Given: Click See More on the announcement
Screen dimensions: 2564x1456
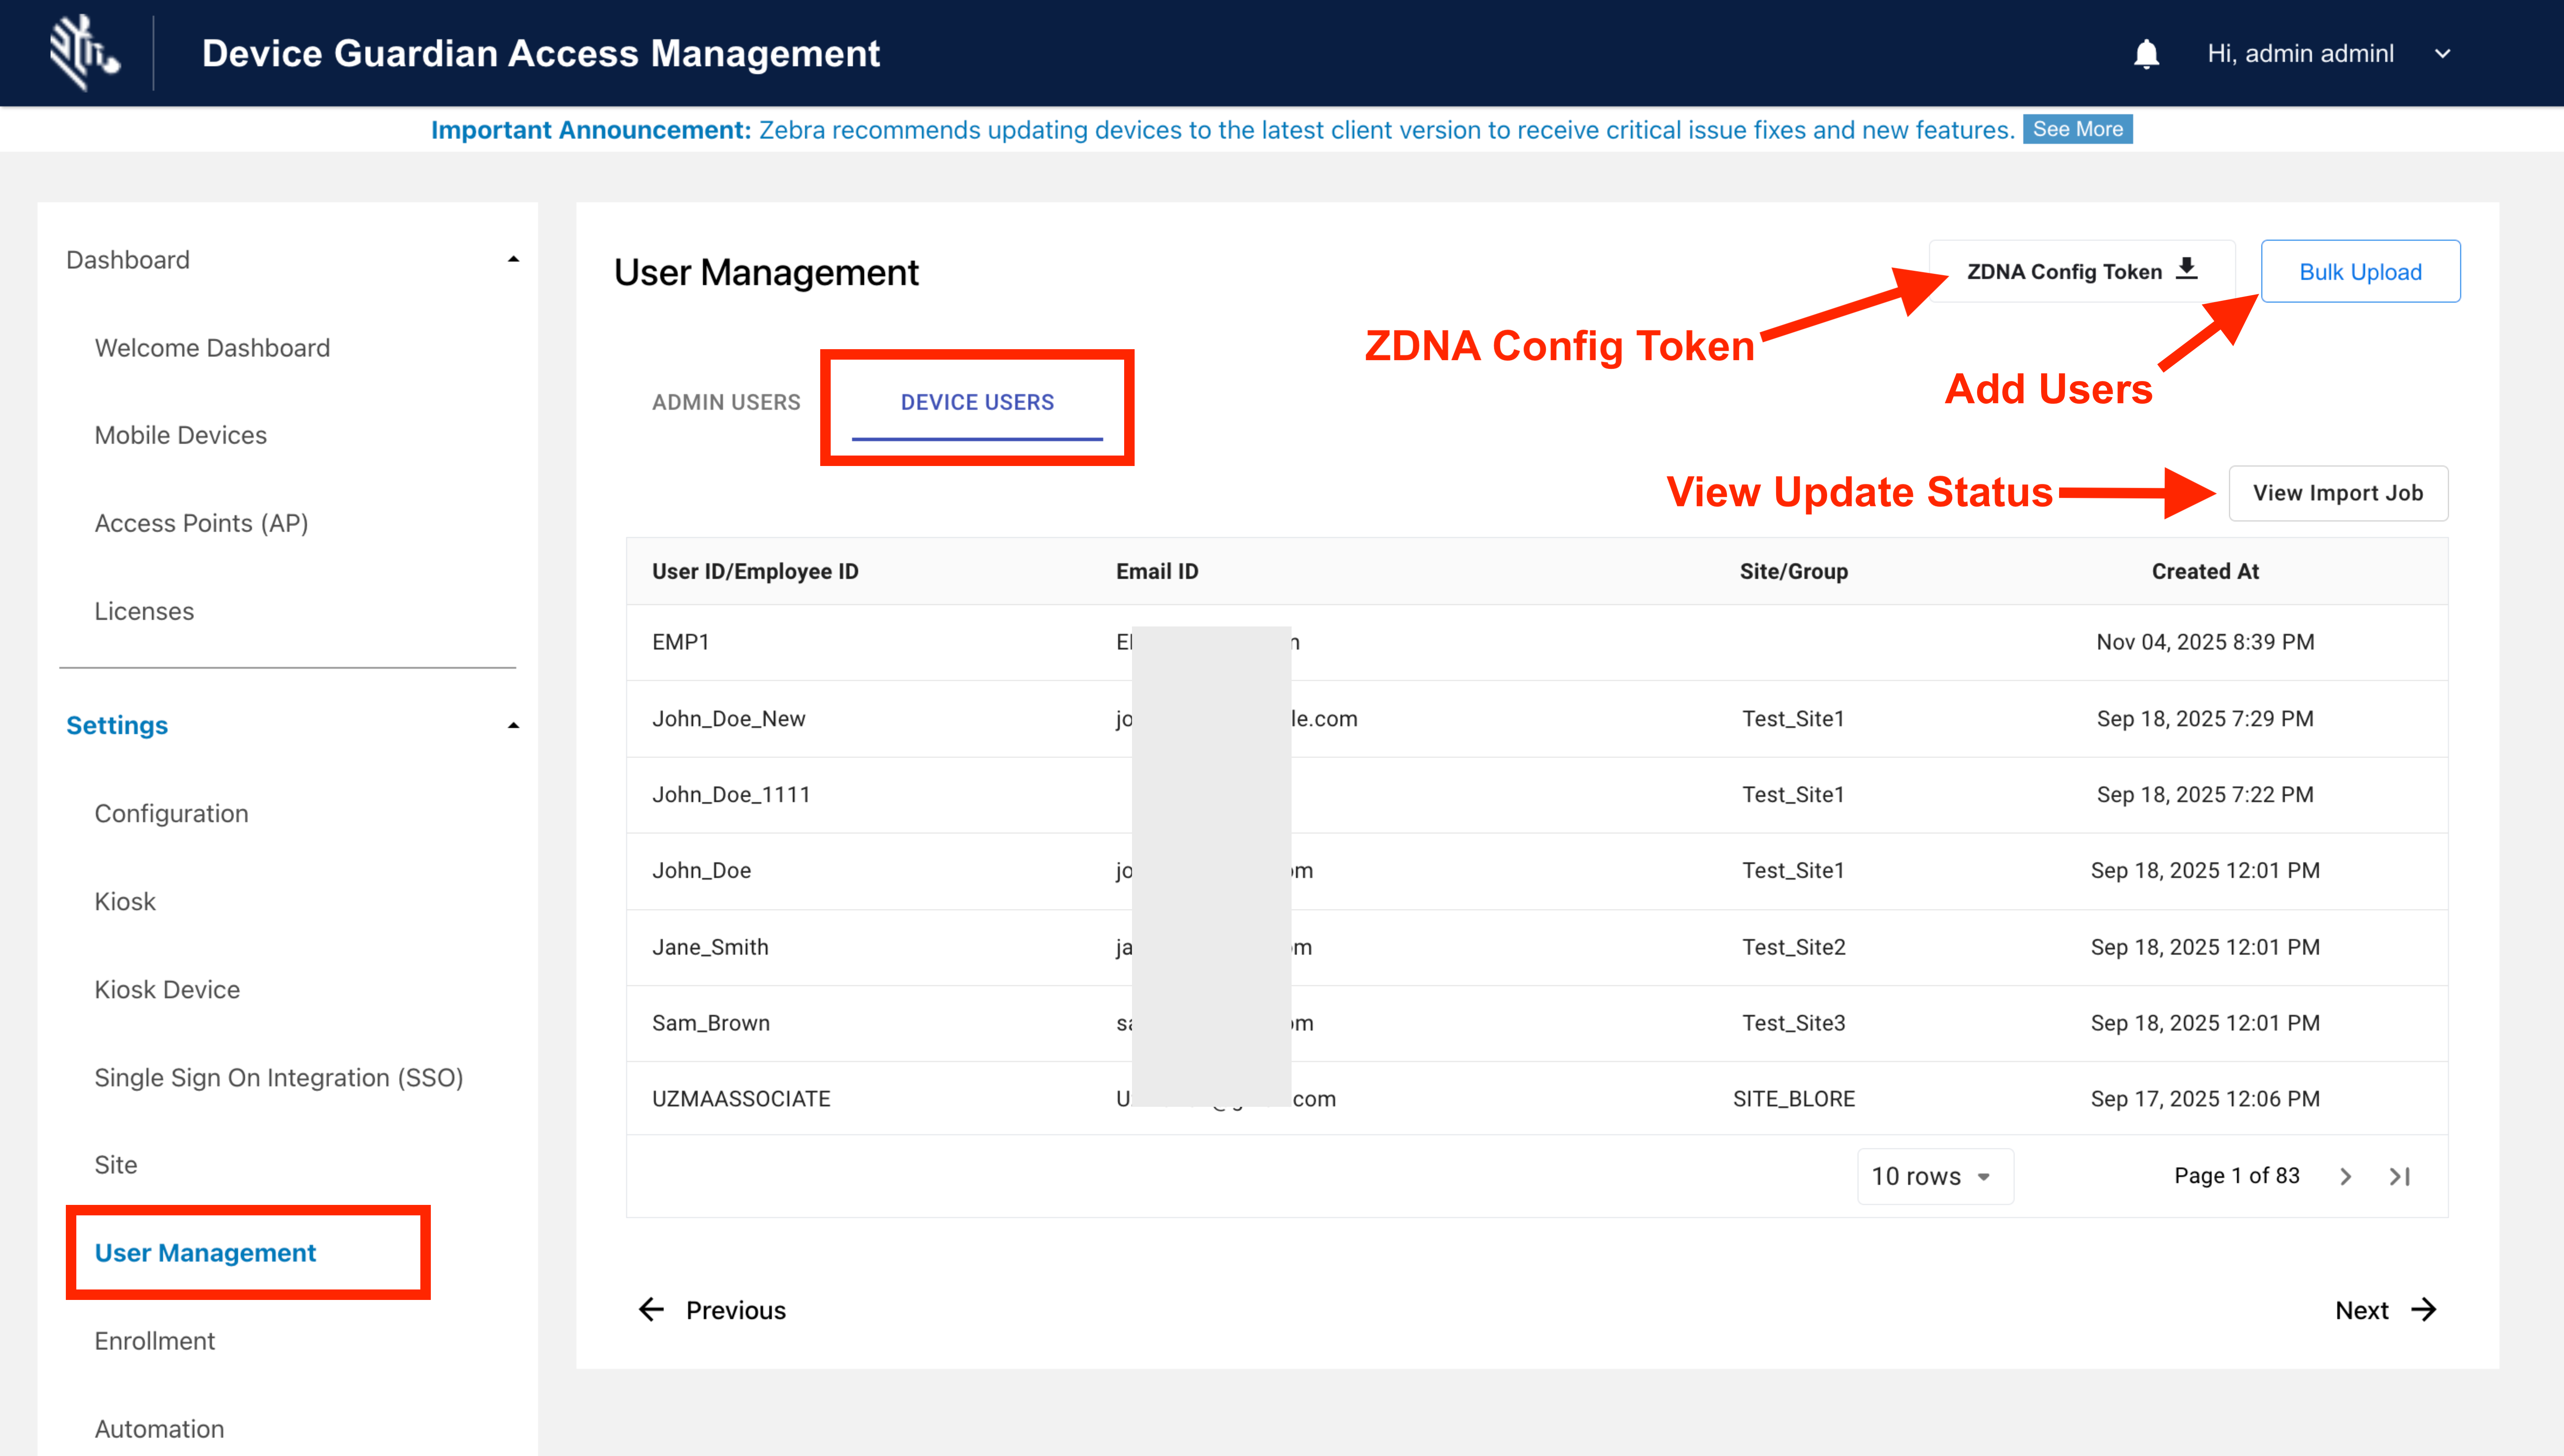Looking at the screenshot, I should coord(2077,130).
